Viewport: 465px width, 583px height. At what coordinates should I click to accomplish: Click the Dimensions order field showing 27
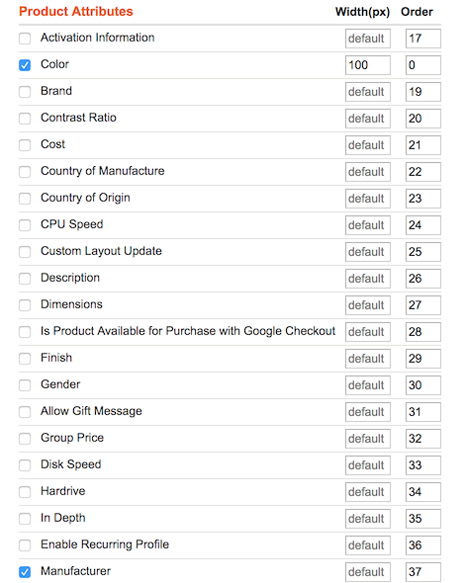[x=423, y=305]
